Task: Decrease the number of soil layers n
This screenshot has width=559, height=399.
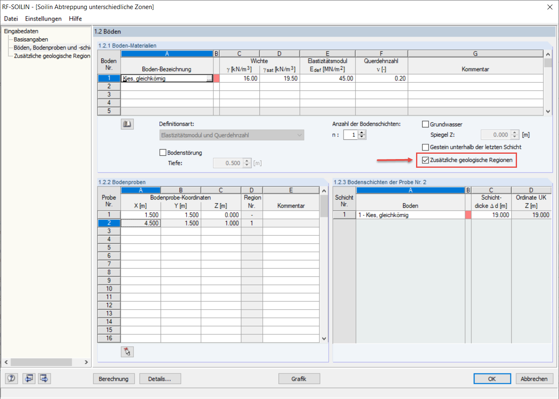Action: (x=362, y=137)
